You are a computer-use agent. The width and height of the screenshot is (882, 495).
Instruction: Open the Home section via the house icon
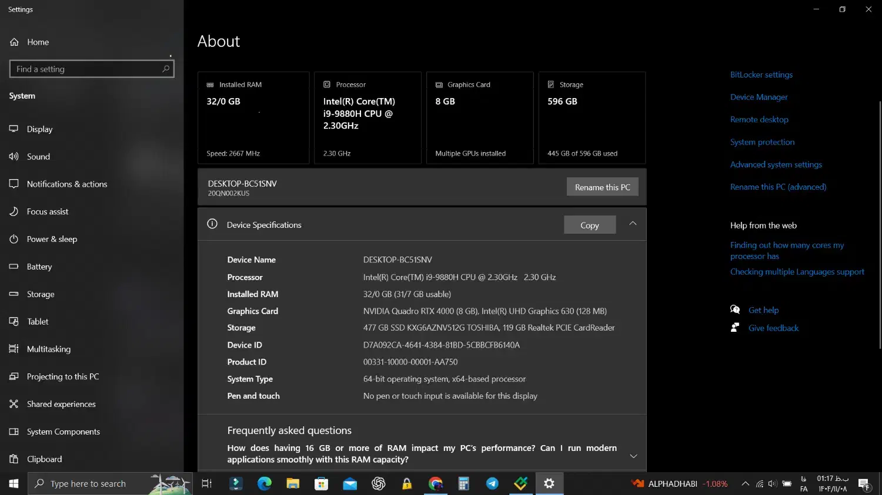pyautogui.click(x=14, y=42)
